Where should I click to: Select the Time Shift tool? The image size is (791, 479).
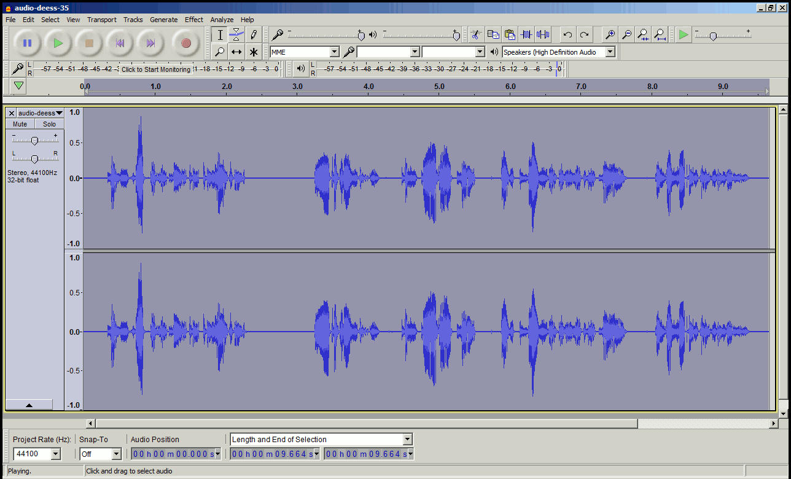pyautogui.click(x=236, y=52)
